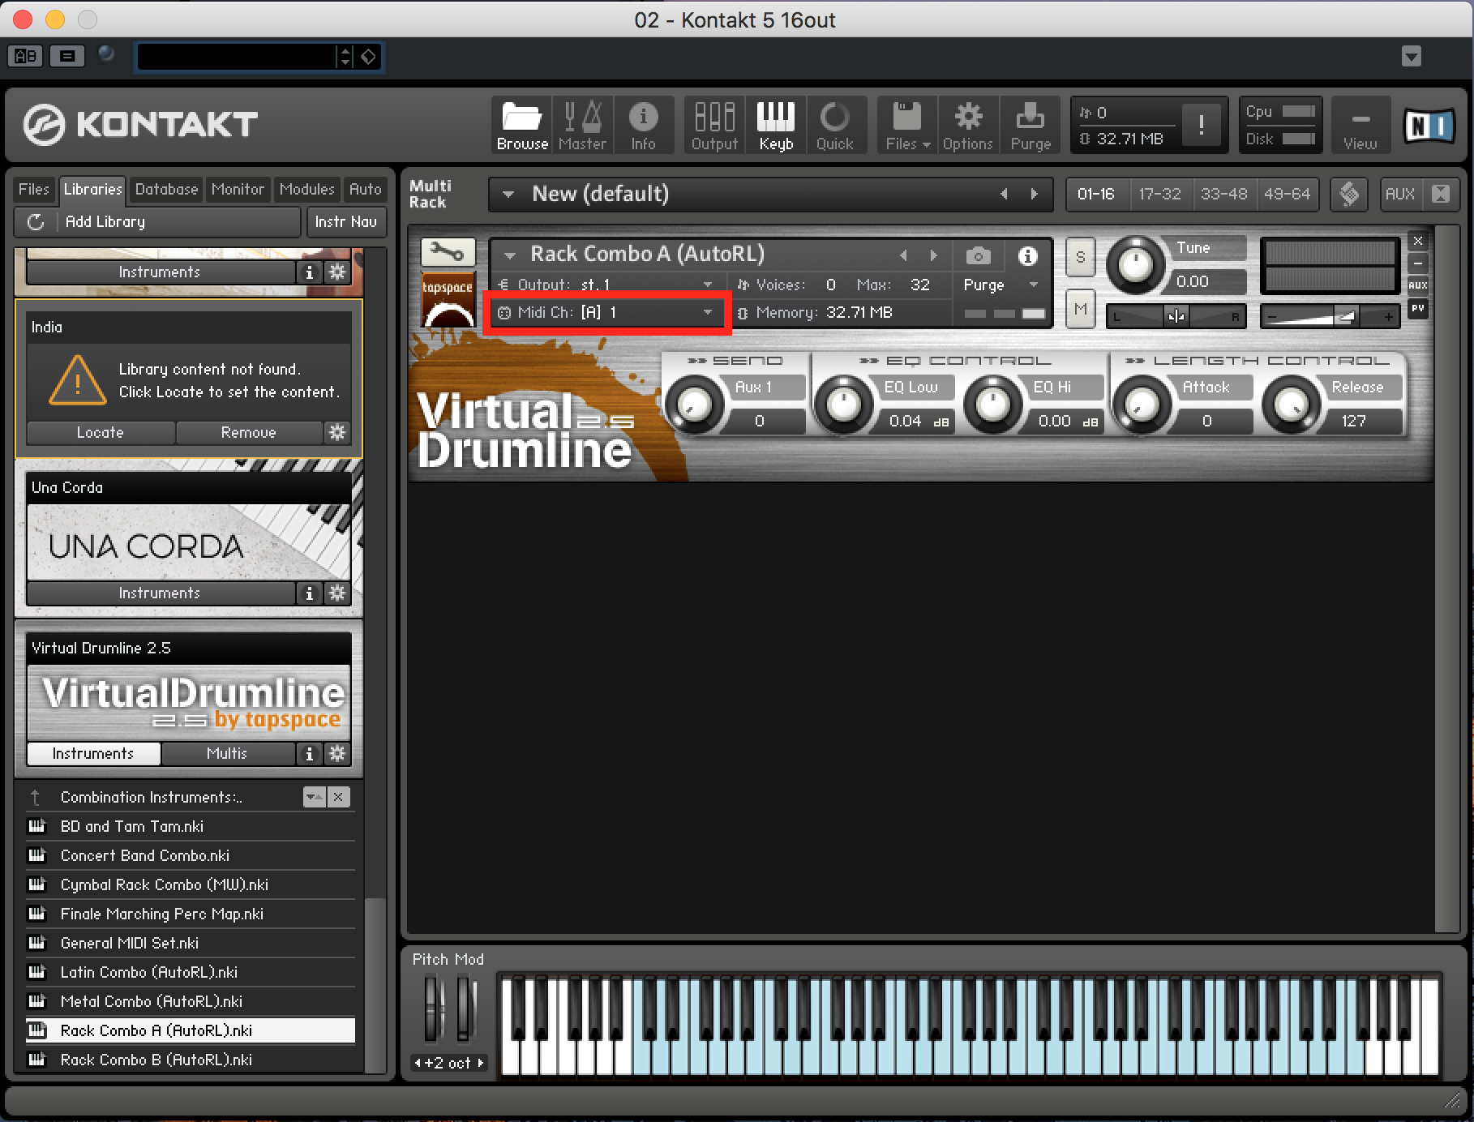Screen dimensions: 1474x1122
Task: Switch to the Files tab
Action: coord(34,190)
